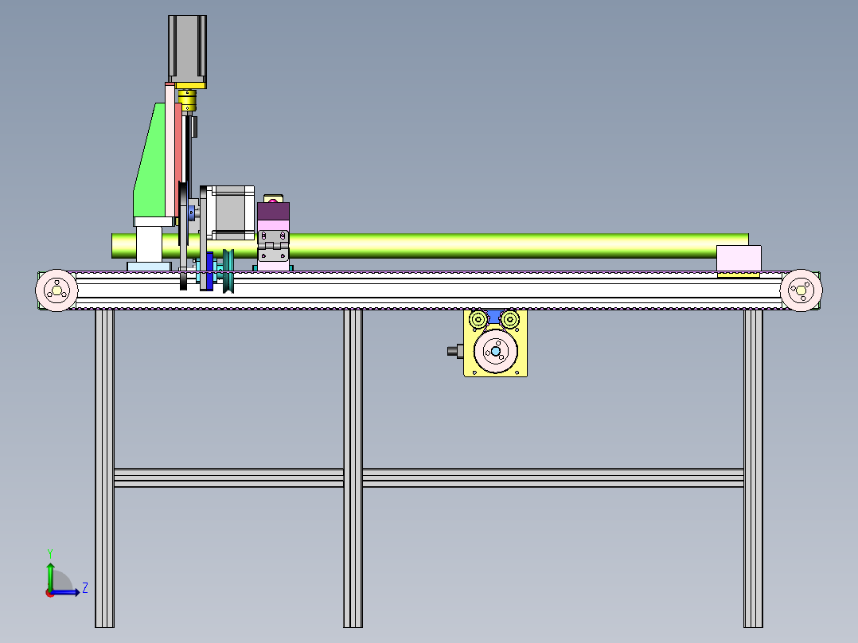The image size is (858, 643).
Task: Click the lower crossbar between middle and right legs
Action: [553, 477]
